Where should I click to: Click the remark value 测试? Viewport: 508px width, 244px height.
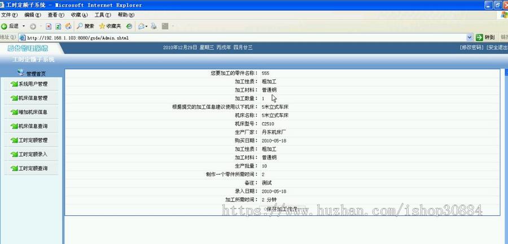click(x=266, y=183)
